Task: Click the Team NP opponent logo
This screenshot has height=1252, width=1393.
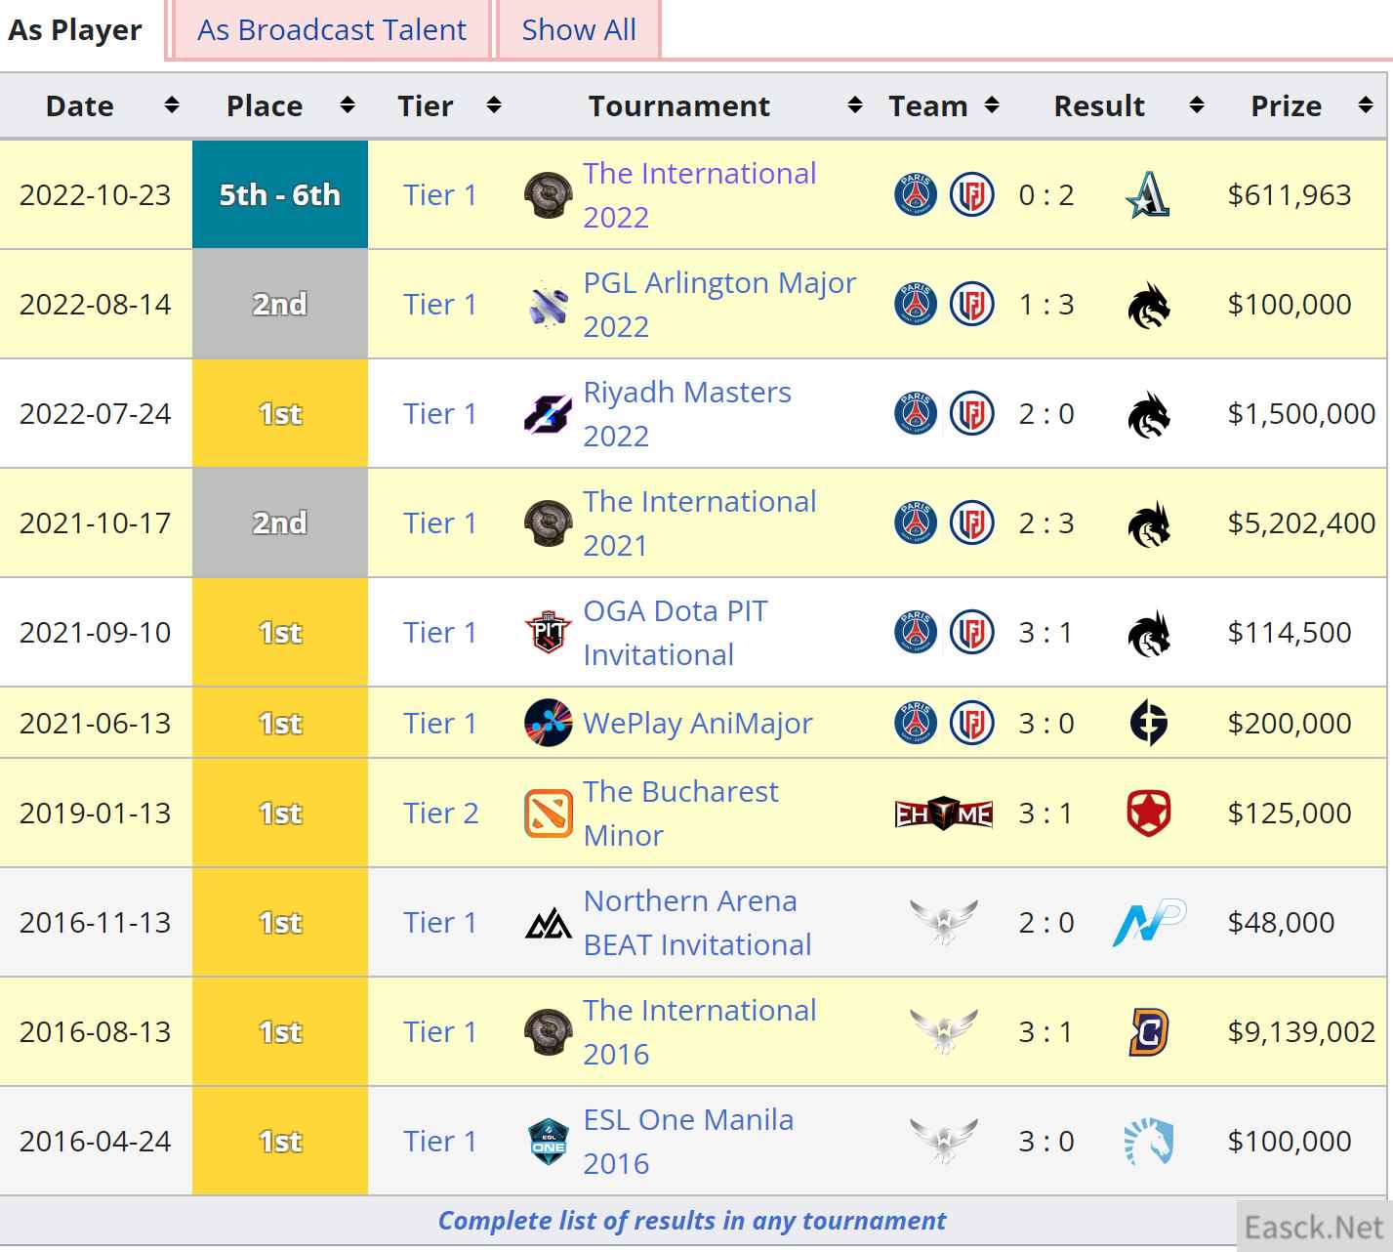Action: (1148, 923)
